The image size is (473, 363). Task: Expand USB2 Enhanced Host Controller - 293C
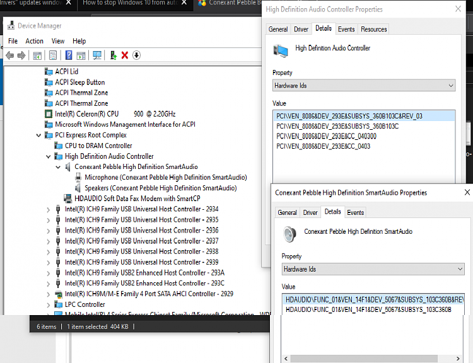click(49, 284)
